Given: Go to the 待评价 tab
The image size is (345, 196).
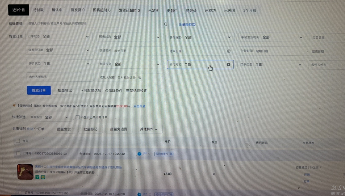Looking at the screenshot, I should [191, 11].
